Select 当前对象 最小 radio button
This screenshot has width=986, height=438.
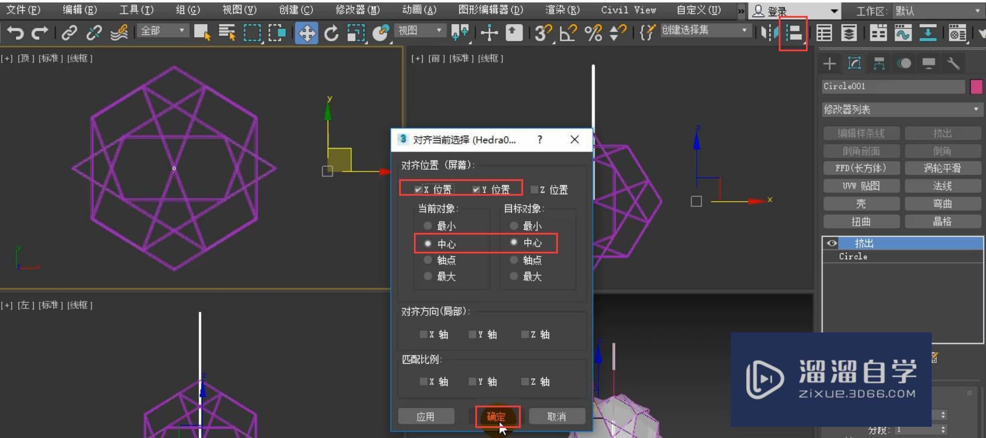pyautogui.click(x=427, y=226)
